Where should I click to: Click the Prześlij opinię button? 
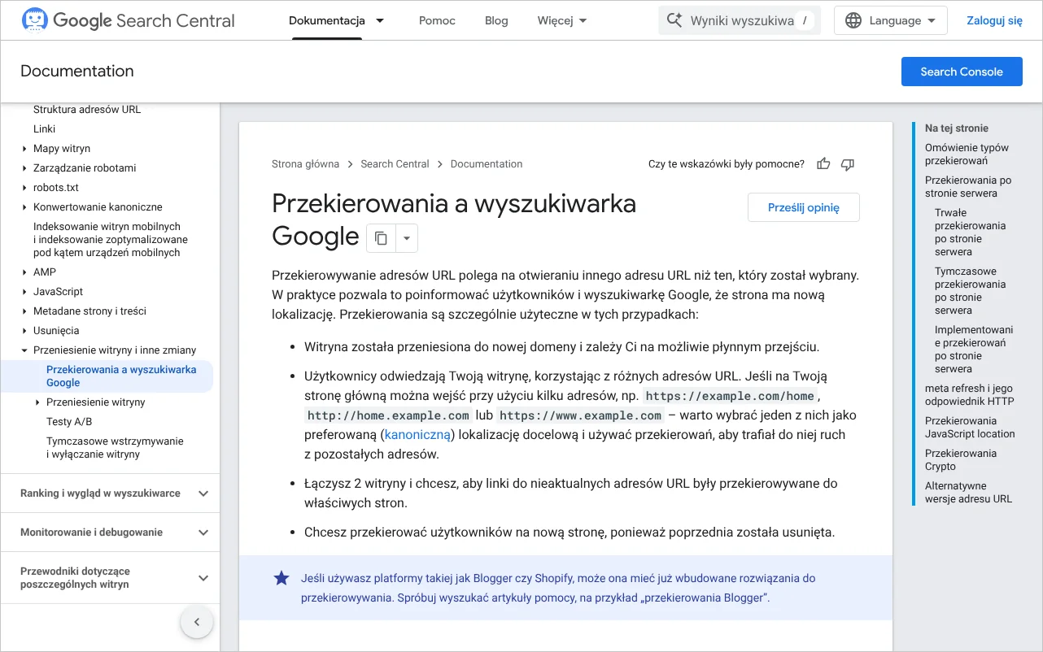click(x=804, y=207)
